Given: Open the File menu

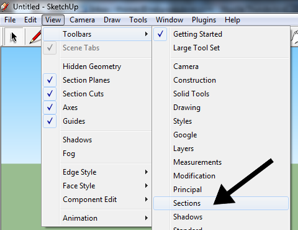Looking at the screenshot, I should pos(10,20).
